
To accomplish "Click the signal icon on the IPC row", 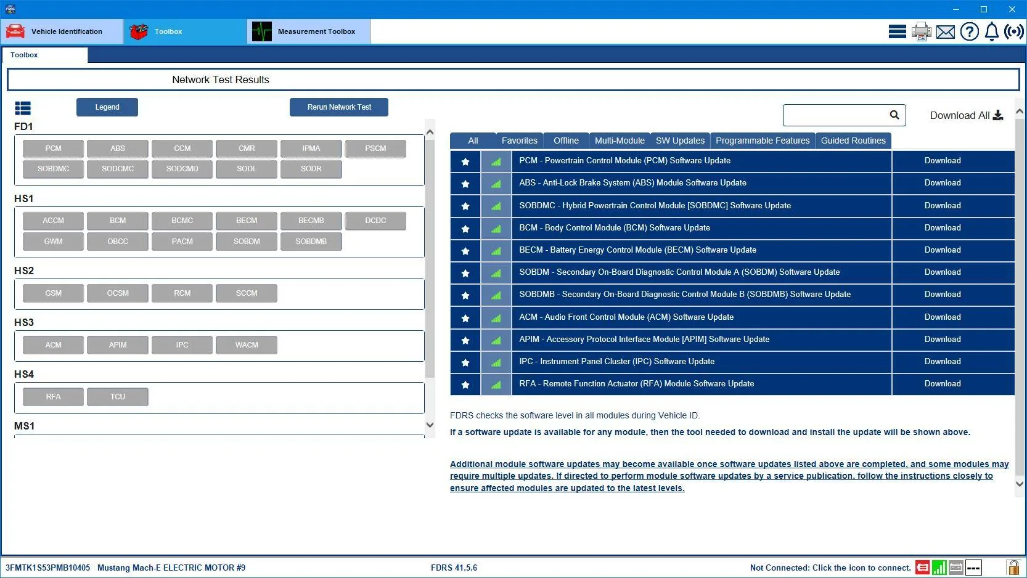I will click(496, 362).
